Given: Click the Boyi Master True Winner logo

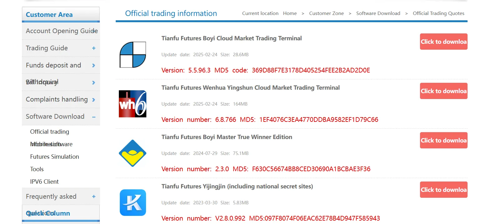Looking at the screenshot, I should click(x=133, y=153).
